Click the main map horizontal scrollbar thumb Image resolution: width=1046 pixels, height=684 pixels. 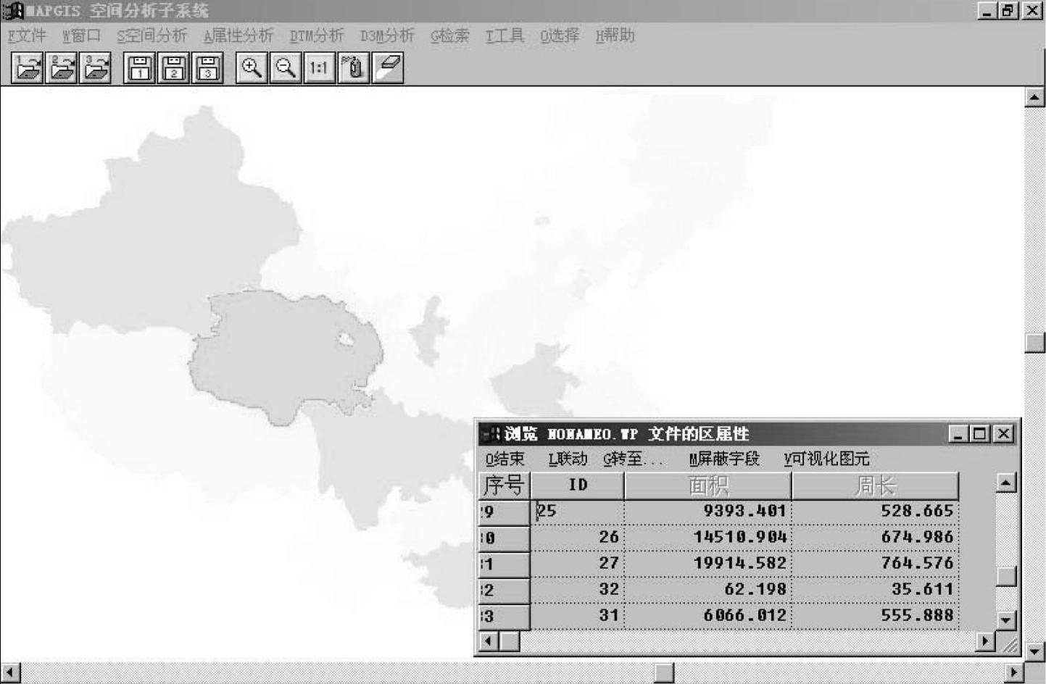point(664,673)
